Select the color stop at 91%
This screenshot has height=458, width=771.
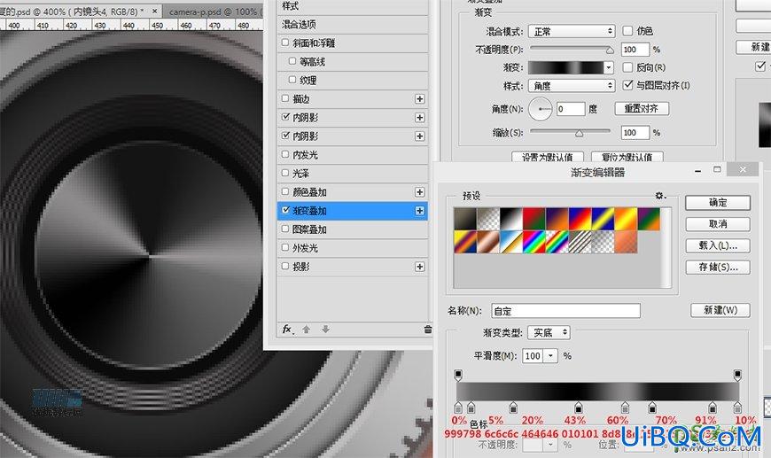(713, 408)
